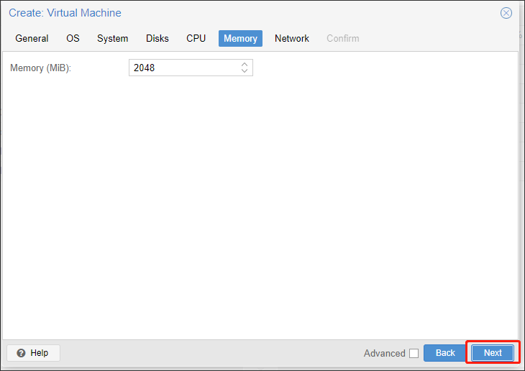Click the Create: Virtual Machine title
This screenshot has width=525, height=371.
coord(65,13)
